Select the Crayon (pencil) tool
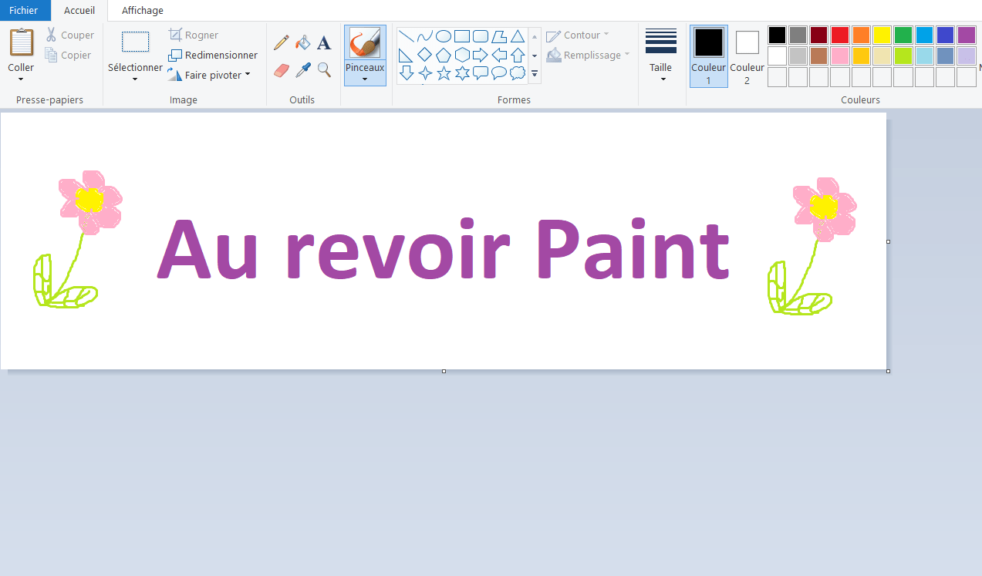This screenshot has width=982, height=576. pyautogui.click(x=281, y=42)
